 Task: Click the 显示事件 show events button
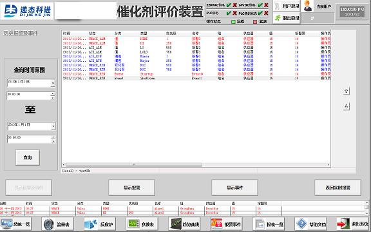(234, 188)
